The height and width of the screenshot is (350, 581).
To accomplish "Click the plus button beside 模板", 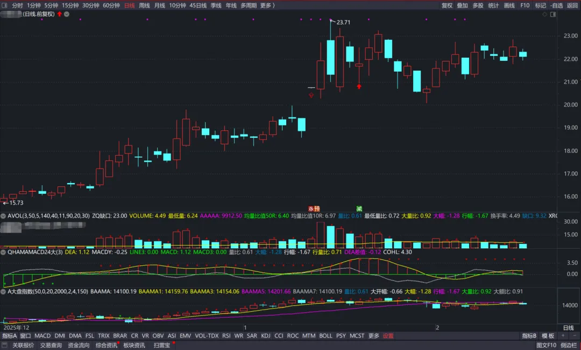I will click(x=563, y=335).
